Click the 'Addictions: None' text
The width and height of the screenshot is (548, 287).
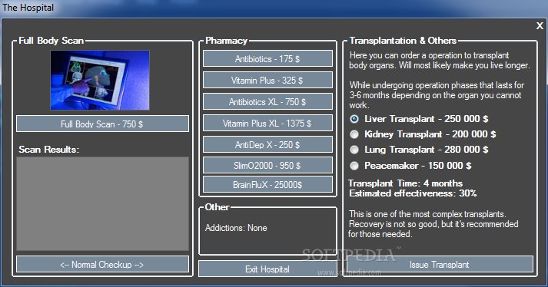coord(236,228)
